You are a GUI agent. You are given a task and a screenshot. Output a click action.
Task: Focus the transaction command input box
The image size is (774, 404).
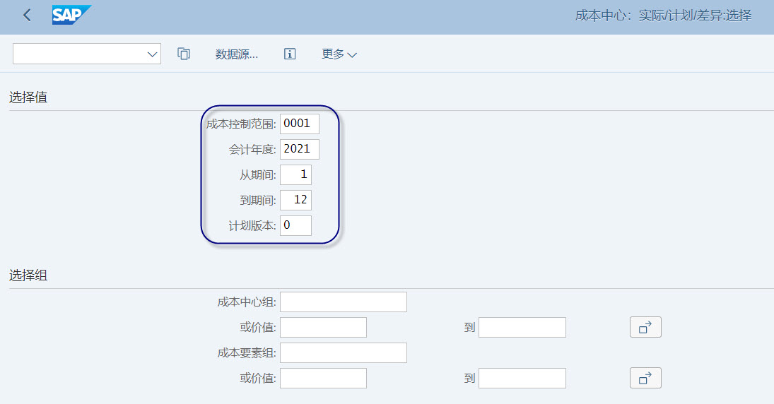click(x=87, y=54)
